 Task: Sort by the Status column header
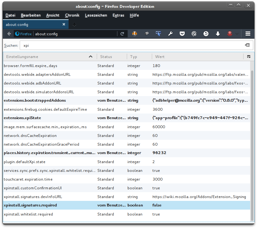point(112,57)
